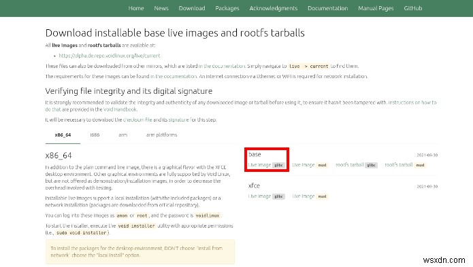Switch to the i686 tab
This screenshot has height=267, width=473.
point(95,135)
